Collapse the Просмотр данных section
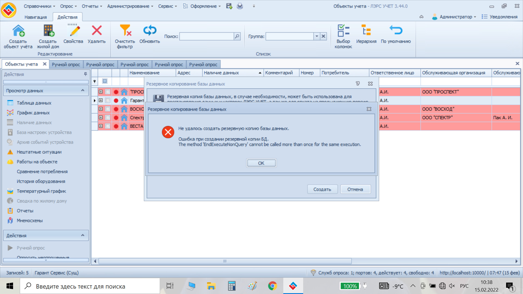The width and height of the screenshot is (523, 294). pos(83,90)
